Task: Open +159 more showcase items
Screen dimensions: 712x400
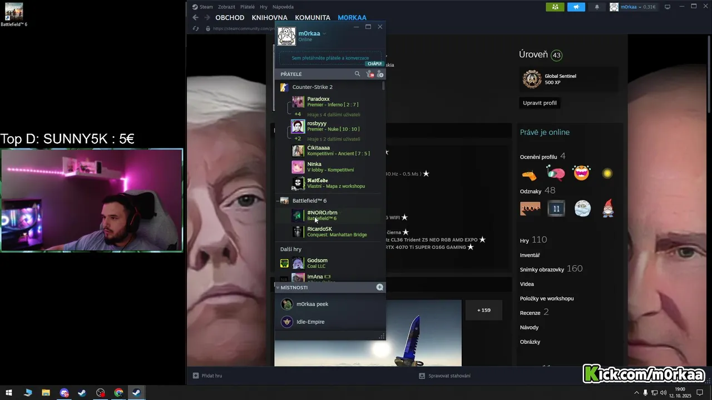Action: pos(484,310)
